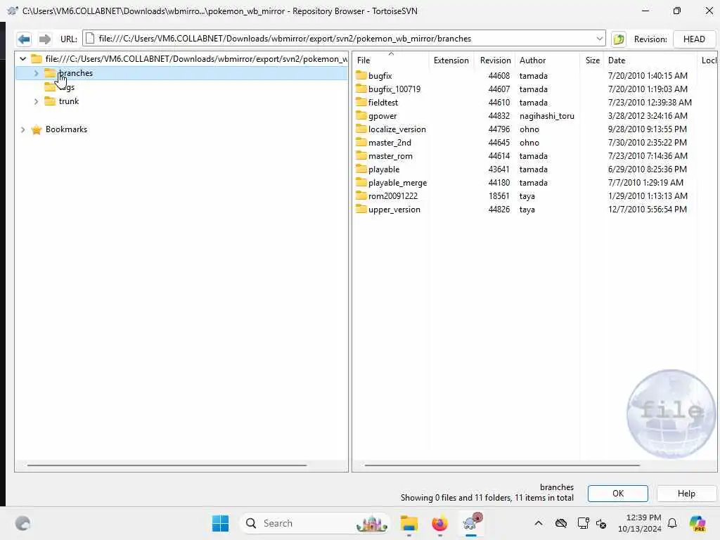The image size is (720, 540).
Task: Click the TortoiseSVN taskbar icon
Action: tap(472, 523)
